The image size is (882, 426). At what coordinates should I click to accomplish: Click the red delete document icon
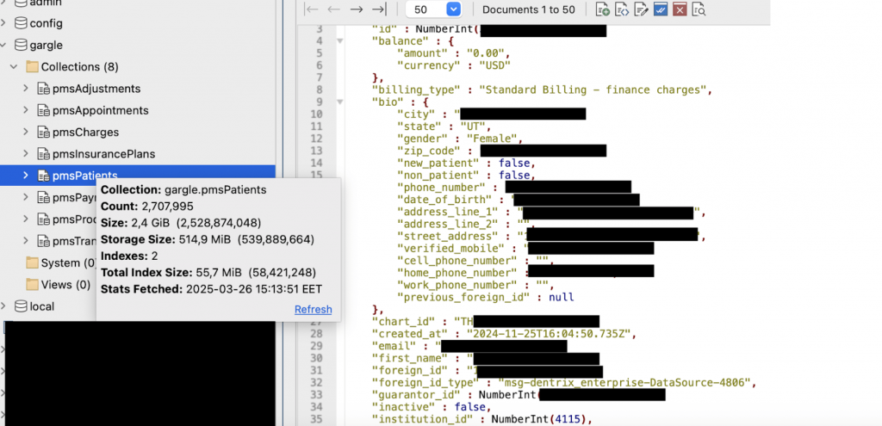(x=680, y=9)
